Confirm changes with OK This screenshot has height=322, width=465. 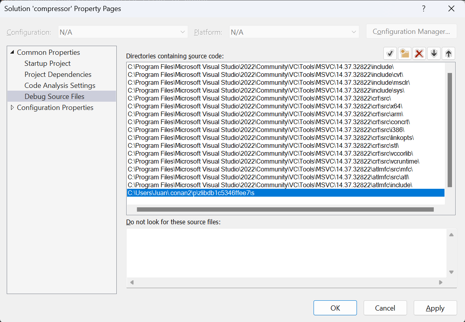point(335,308)
